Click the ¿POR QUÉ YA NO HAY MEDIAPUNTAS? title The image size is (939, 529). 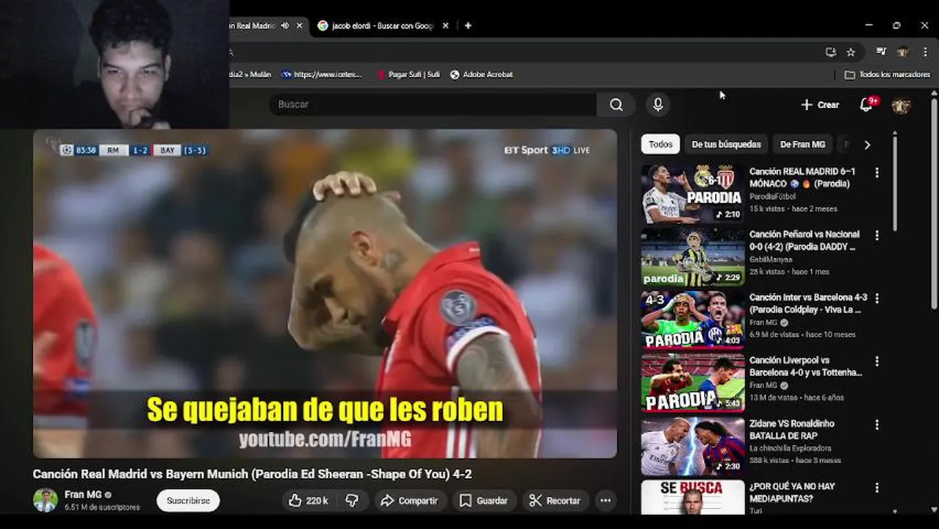tap(792, 492)
